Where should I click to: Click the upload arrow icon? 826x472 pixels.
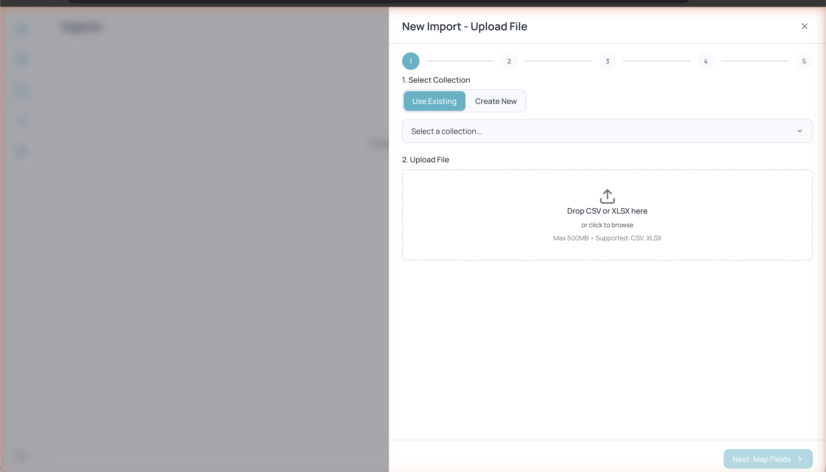[607, 196]
